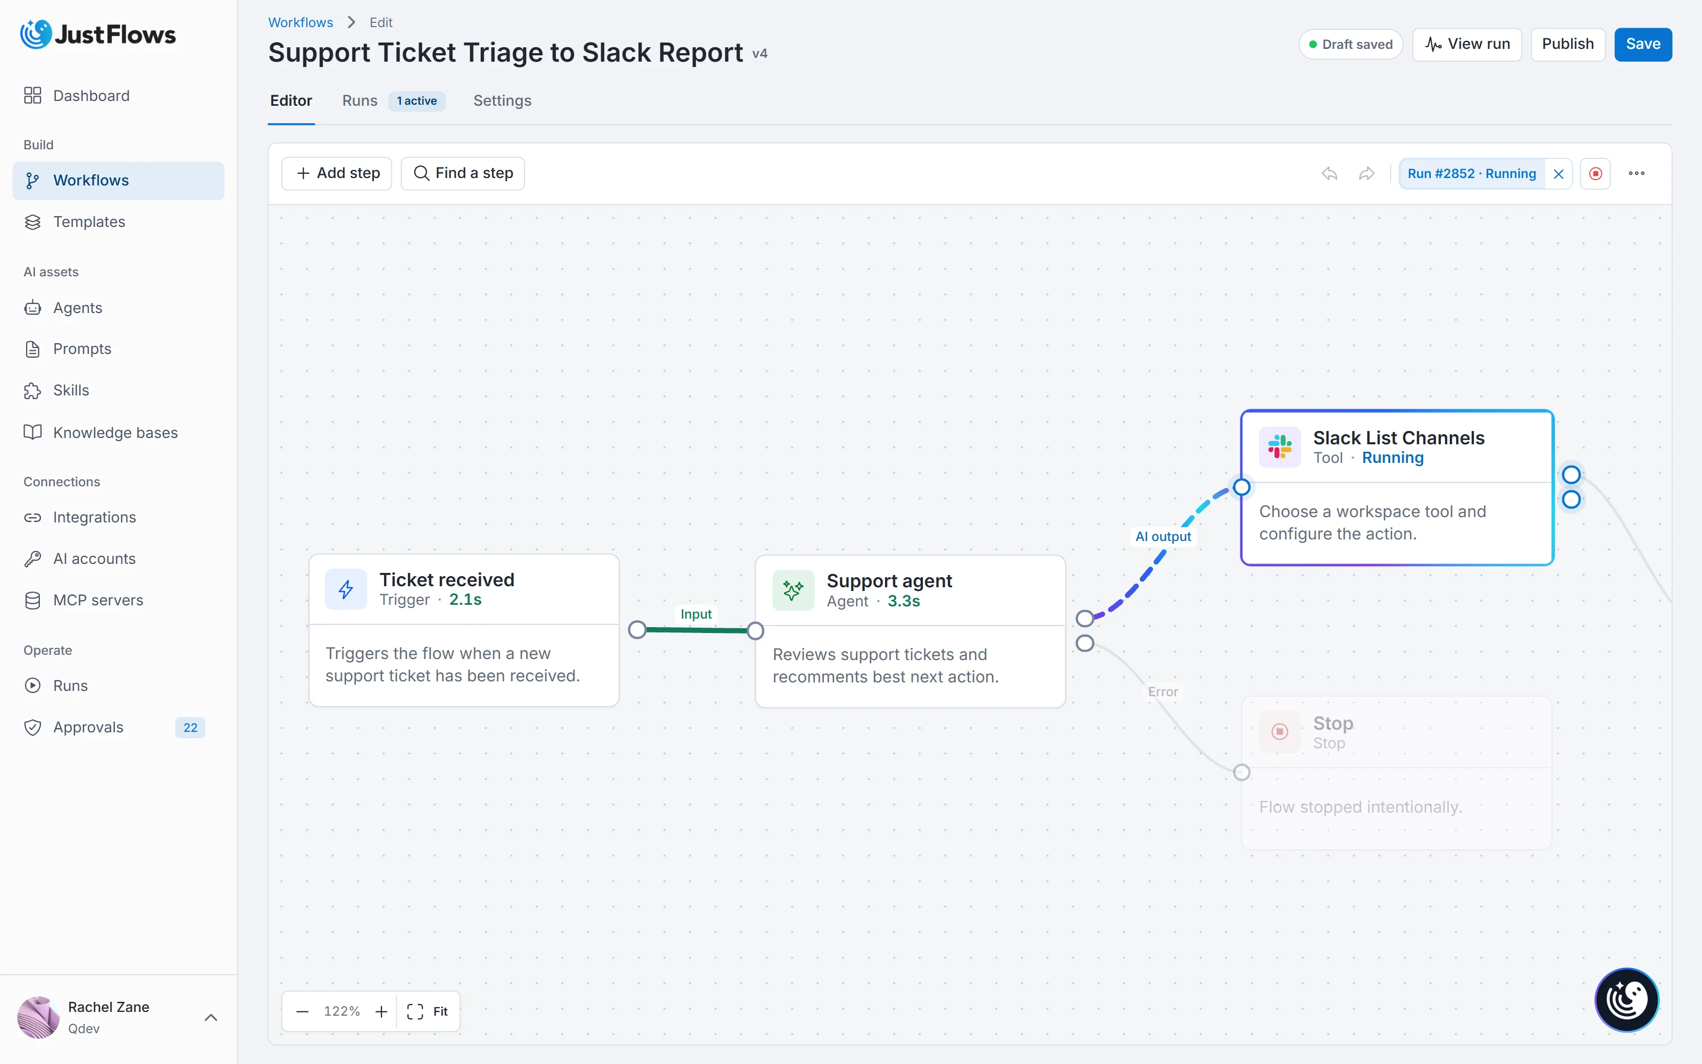Click the Rachel Zane avatar

38,1018
